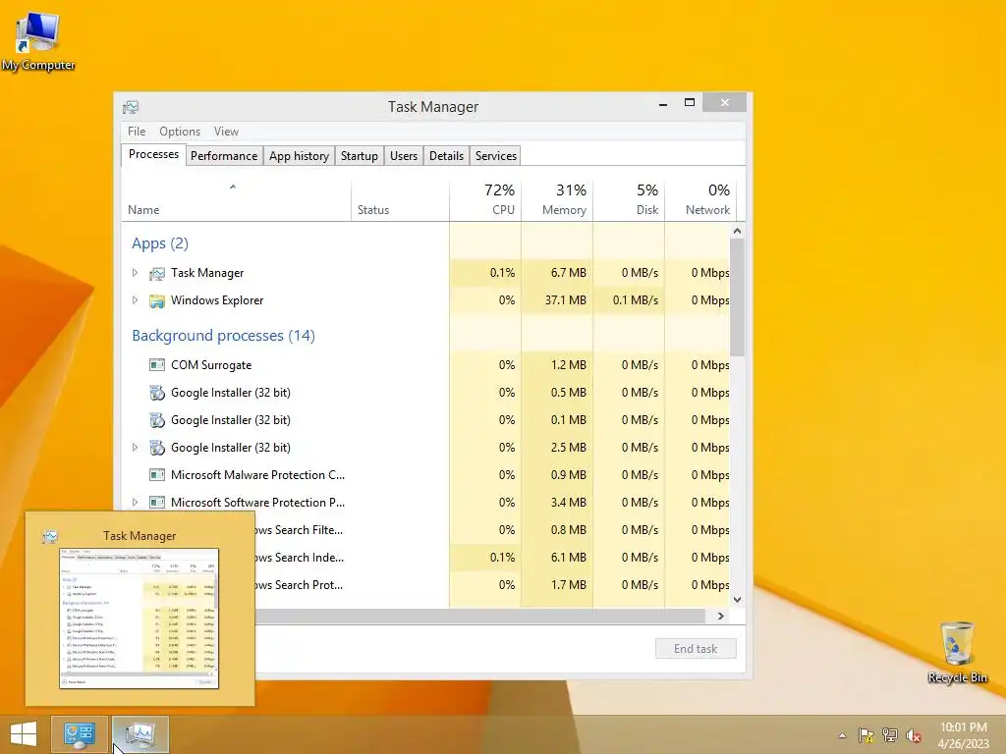The height and width of the screenshot is (754, 1006).
Task: Click the Google Installer 2.5 MB row icon
Action: (157, 448)
